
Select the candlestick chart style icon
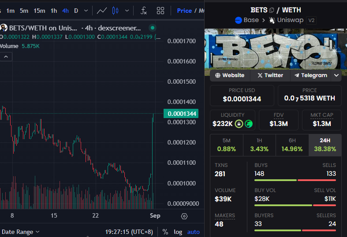pos(115,11)
